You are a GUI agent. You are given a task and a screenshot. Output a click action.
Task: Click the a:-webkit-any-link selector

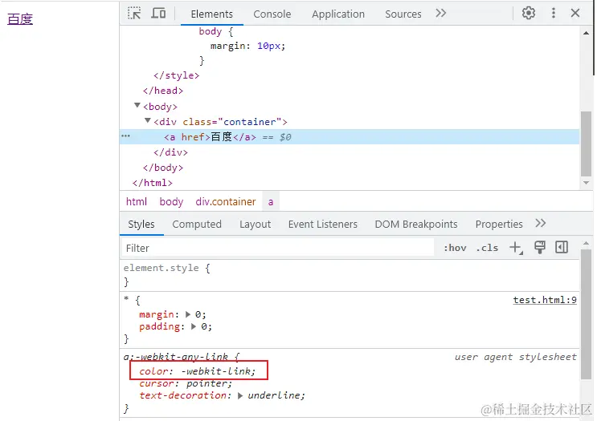pyautogui.click(x=176, y=356)
